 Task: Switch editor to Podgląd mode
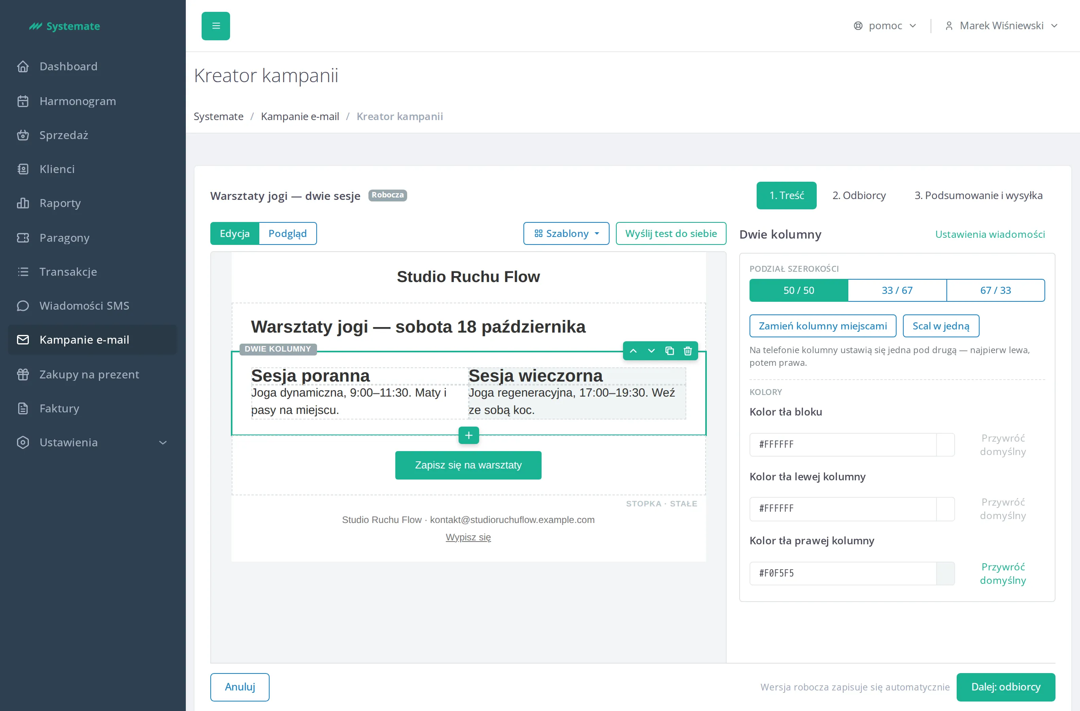pyautogui.click(x=288, y=233)
